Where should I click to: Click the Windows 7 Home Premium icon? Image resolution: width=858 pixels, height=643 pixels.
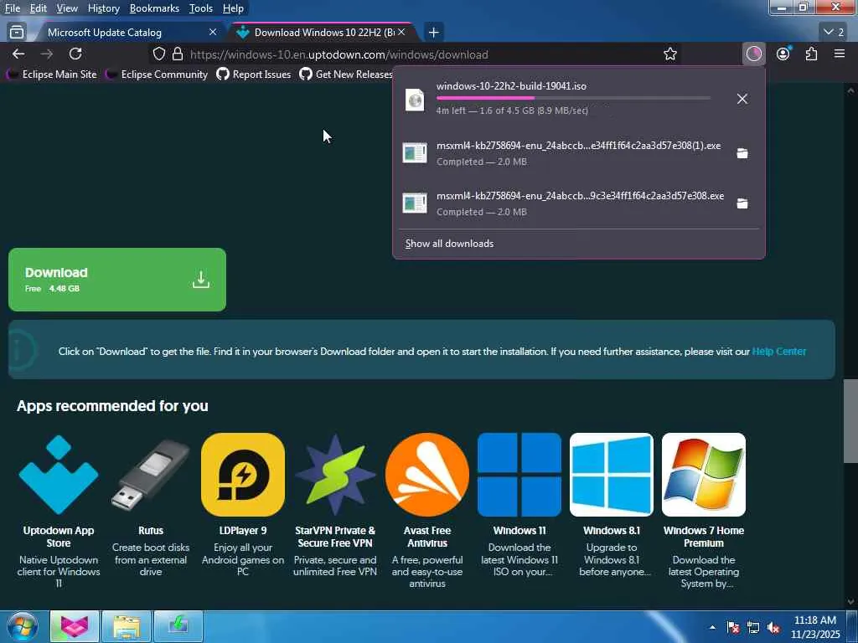click(x=704, y=475)
